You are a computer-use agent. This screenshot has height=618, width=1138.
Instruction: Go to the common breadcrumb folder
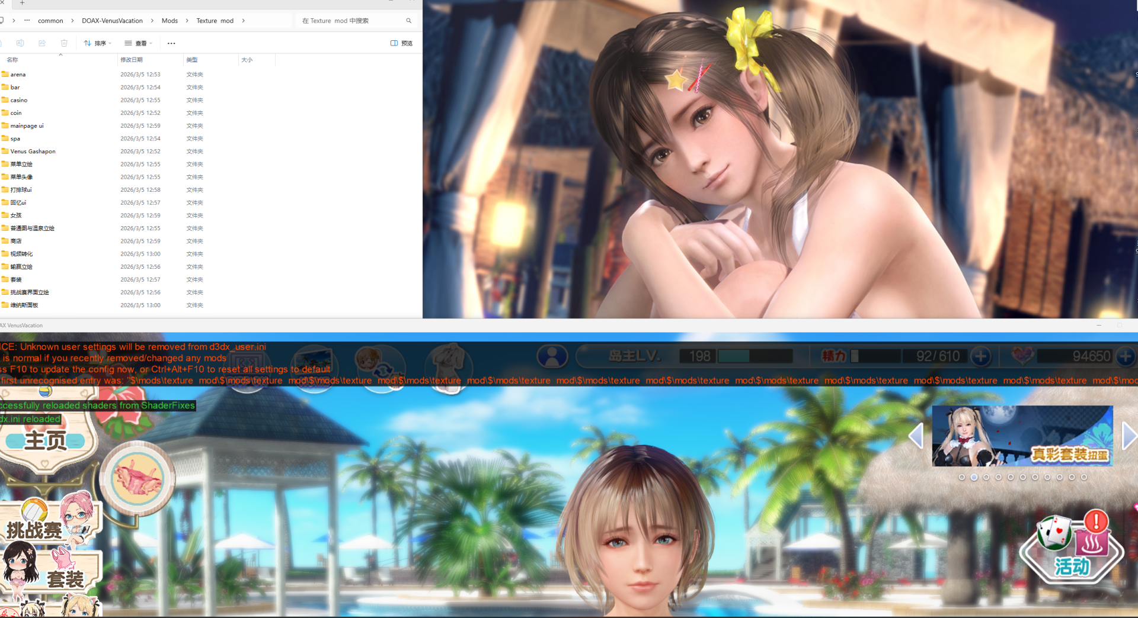click(50, 21)
